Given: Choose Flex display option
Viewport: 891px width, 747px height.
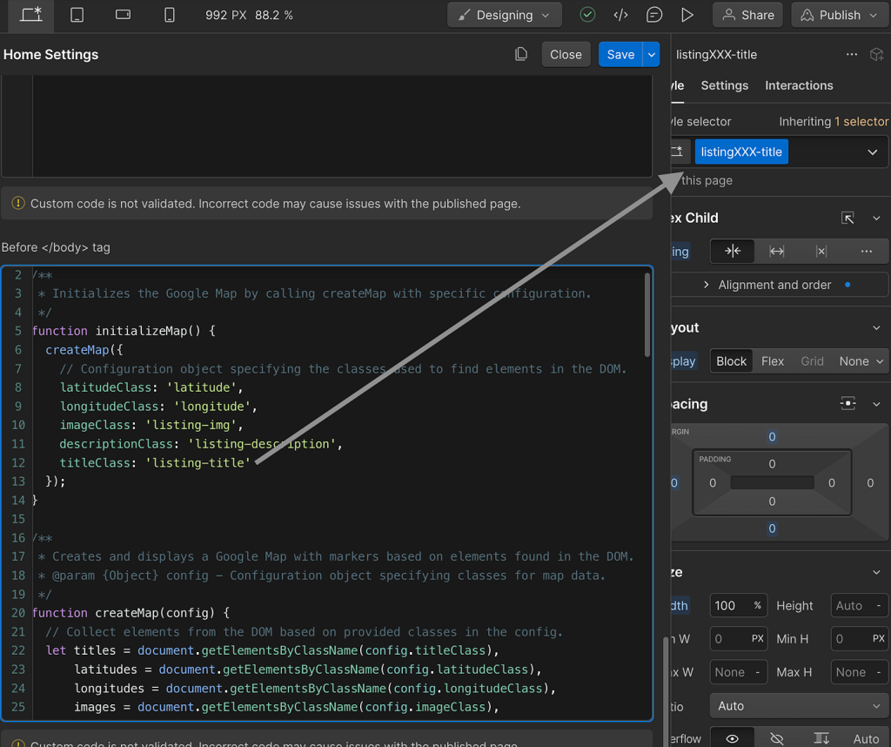Looking at the screenshot, I should 772,361.
